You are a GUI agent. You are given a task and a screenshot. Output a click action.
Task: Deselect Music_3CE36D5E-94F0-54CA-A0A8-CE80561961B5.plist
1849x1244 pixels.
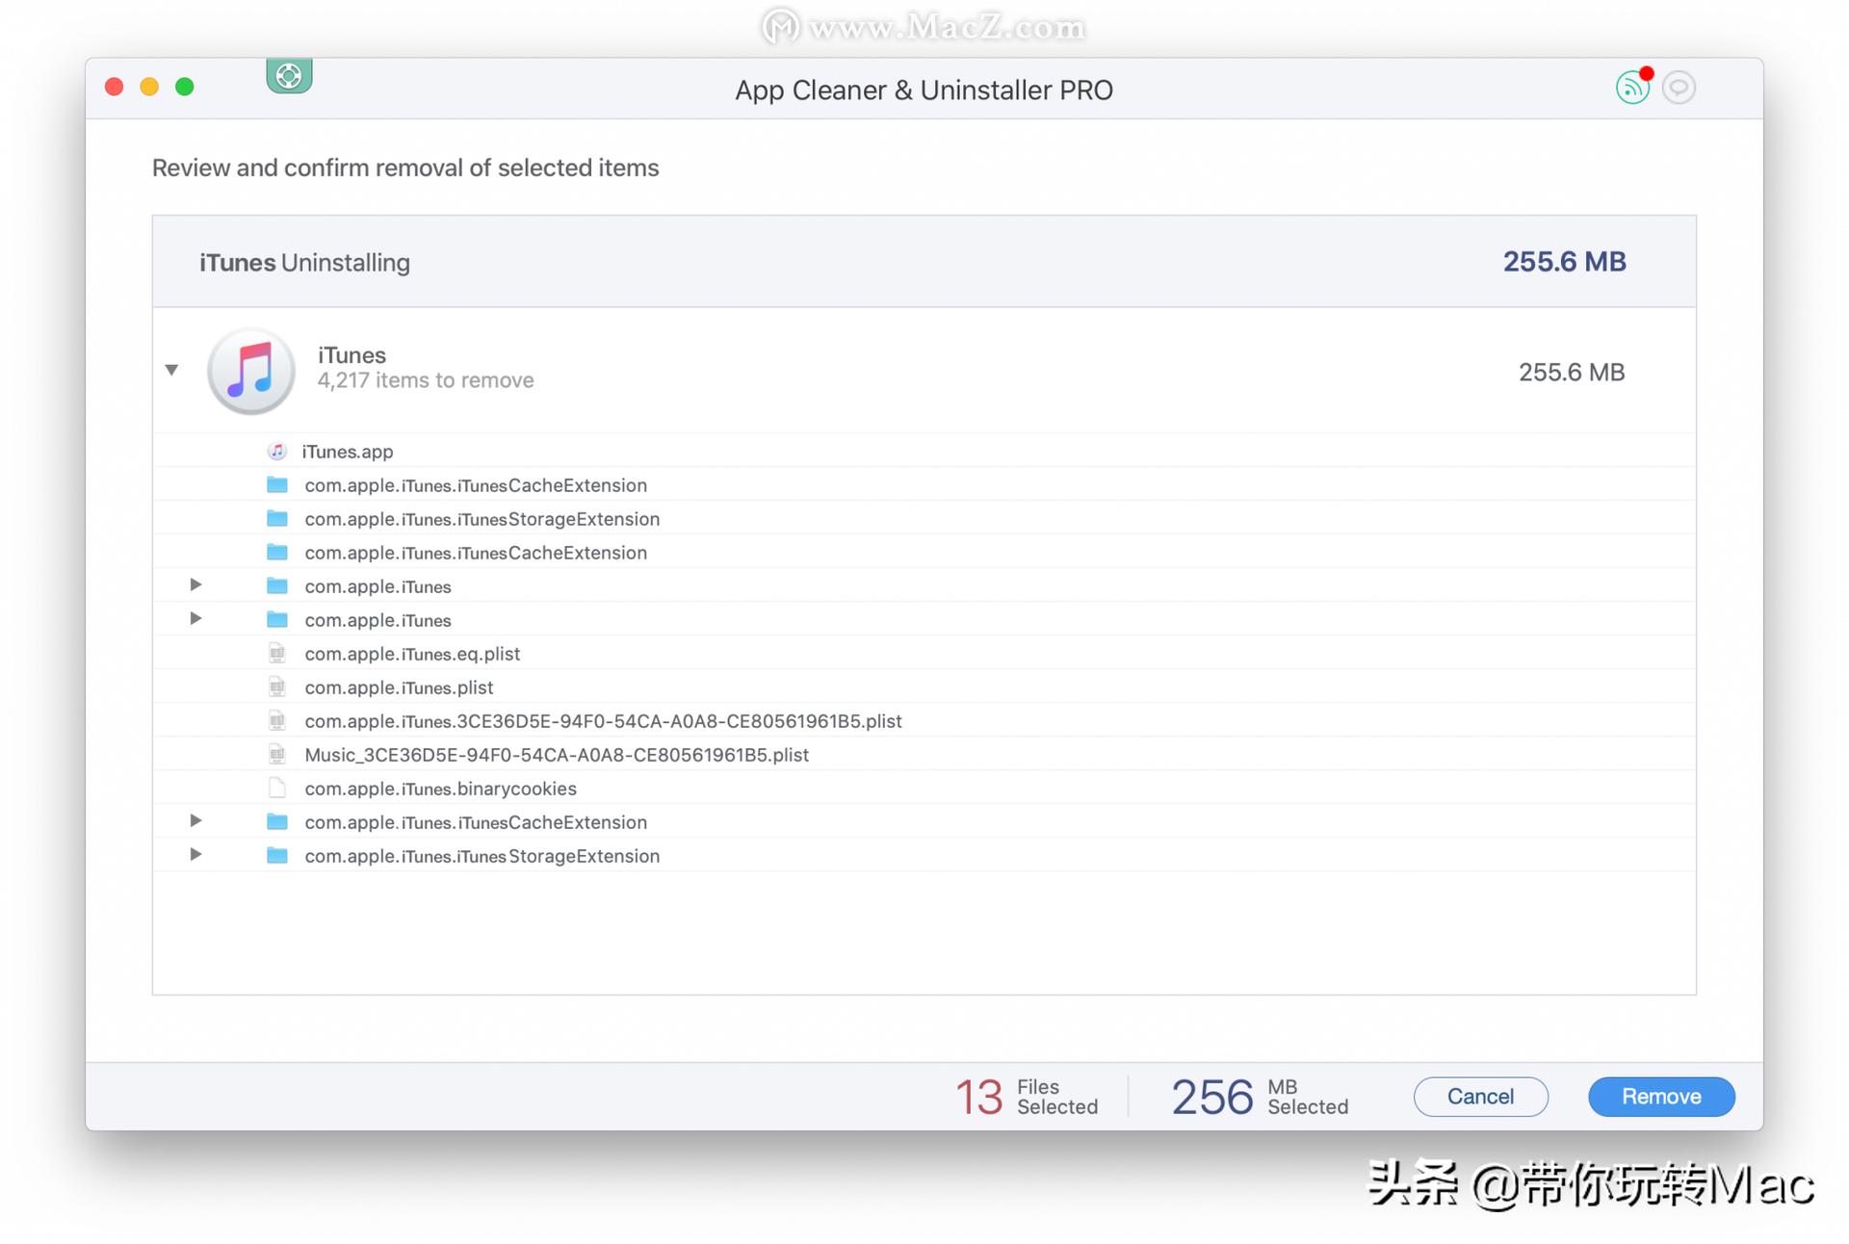(556, 755)
